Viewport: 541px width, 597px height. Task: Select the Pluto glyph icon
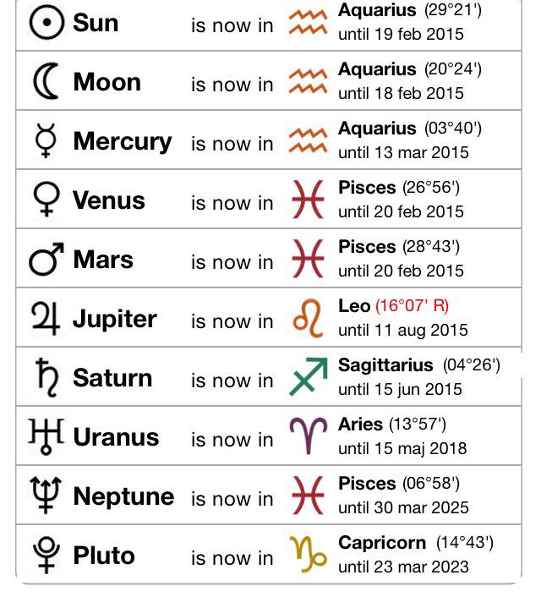(x=46, y=555)
